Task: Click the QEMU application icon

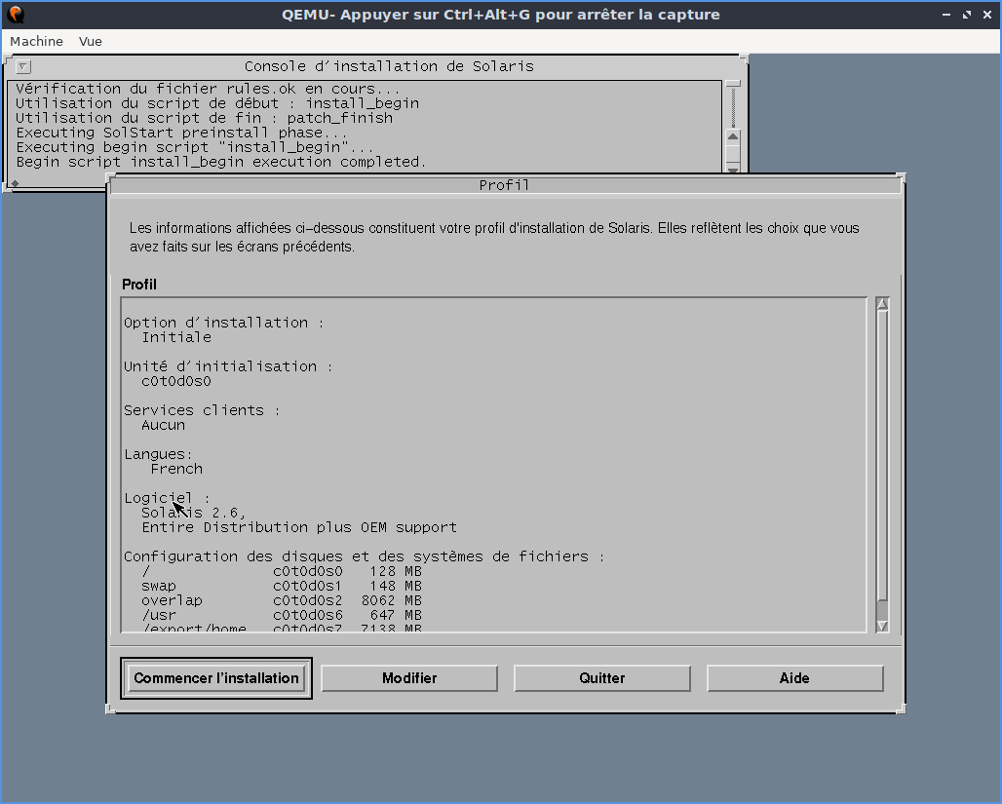Action: point(16,14)
